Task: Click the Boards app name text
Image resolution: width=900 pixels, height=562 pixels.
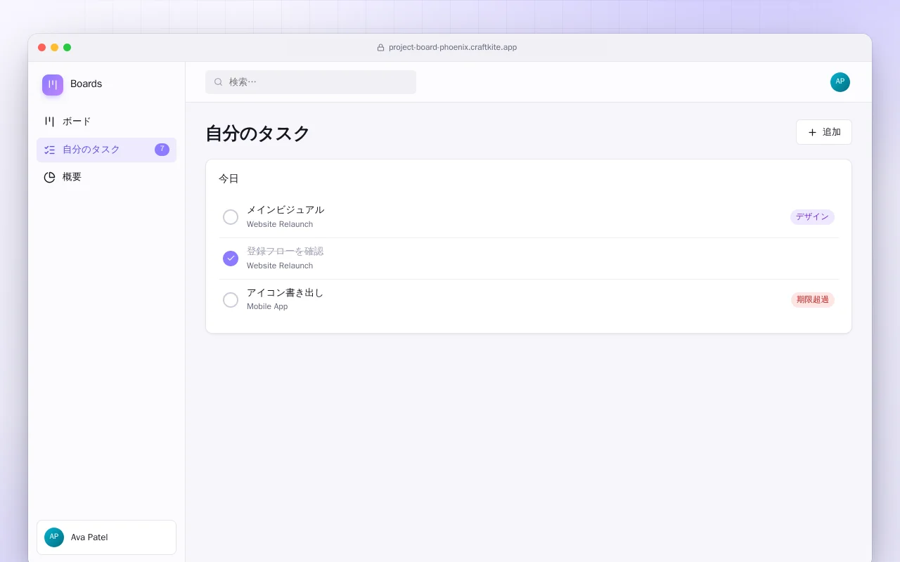Action: pyautogui.click(x=86, y=84)
